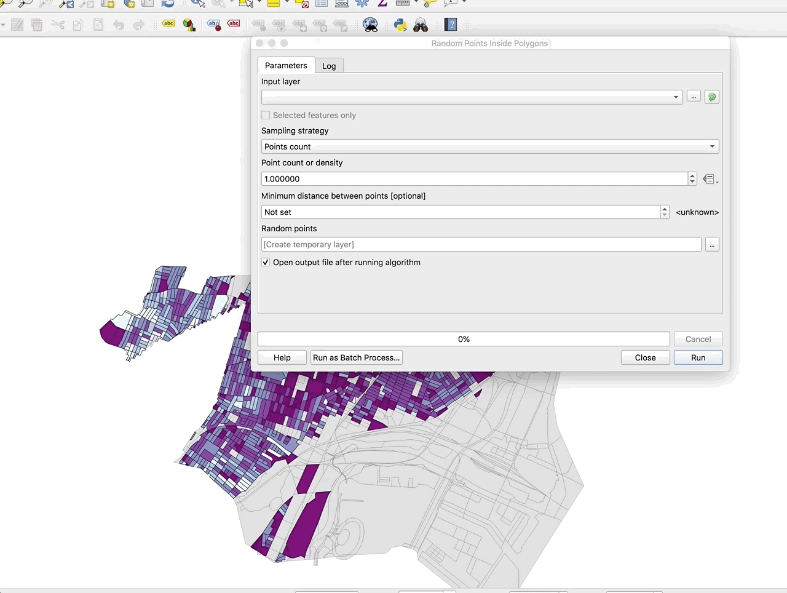Switch to the Log tab
Screen dimensions: 787x593
point(329,66)
